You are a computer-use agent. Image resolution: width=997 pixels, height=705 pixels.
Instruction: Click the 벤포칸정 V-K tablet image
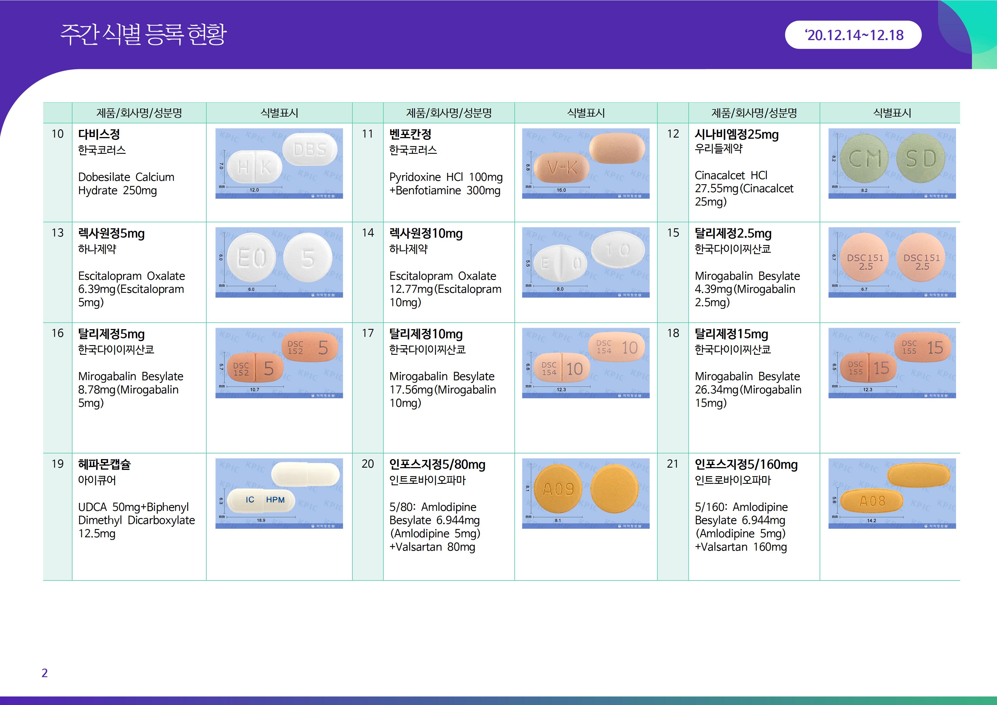tap(585, 163)
